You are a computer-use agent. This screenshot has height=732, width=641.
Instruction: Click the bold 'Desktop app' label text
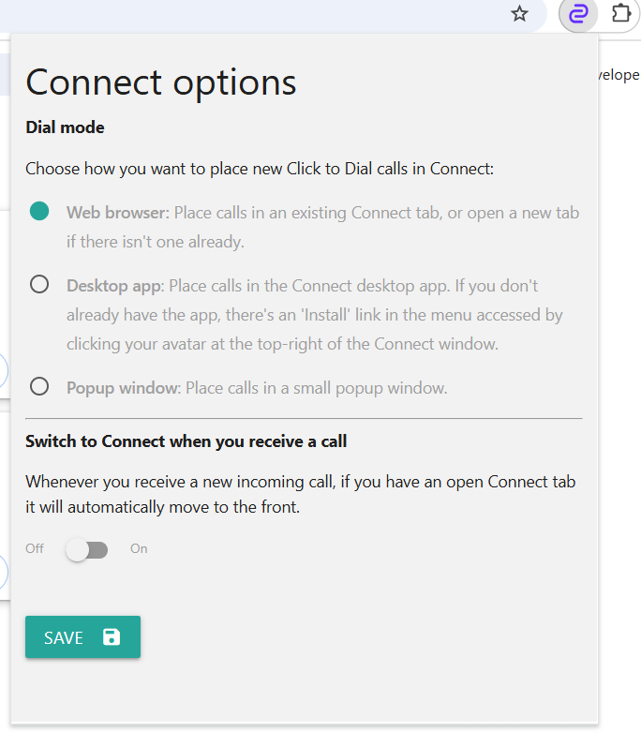[115, 286]
